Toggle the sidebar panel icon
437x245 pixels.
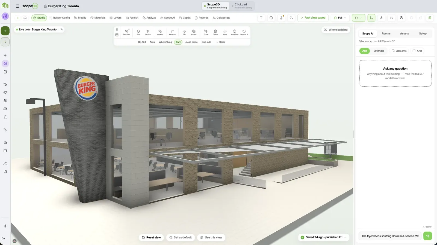(x=17, y=6)
